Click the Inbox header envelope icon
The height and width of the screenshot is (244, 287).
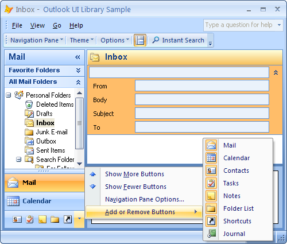point(95,57)
